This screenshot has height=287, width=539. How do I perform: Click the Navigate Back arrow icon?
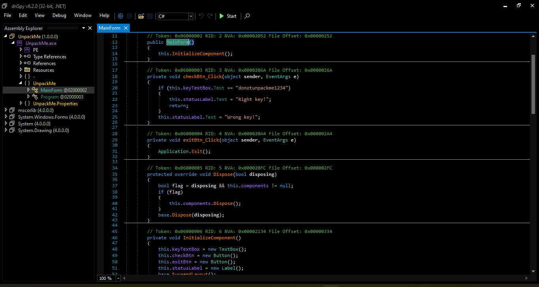(121, 16)
